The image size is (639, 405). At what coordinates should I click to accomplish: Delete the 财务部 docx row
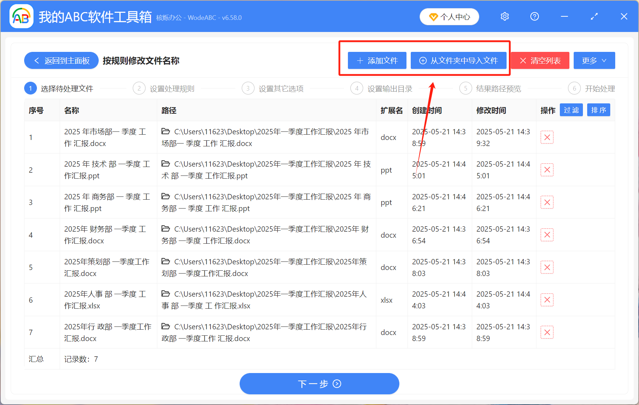[x=547, y=235]
